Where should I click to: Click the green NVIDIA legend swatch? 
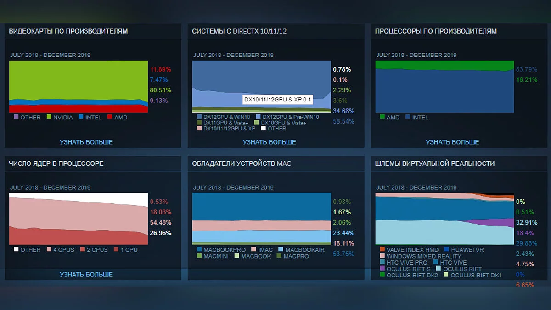tap(49, 117)
